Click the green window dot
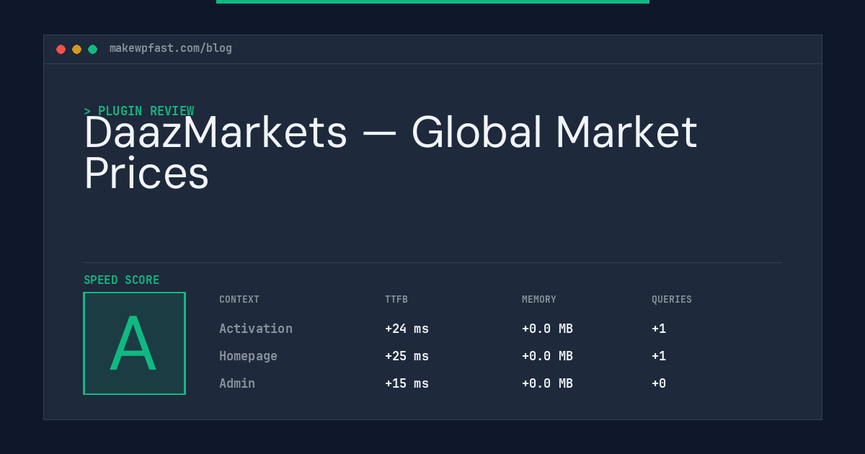 tap(92, 49)
